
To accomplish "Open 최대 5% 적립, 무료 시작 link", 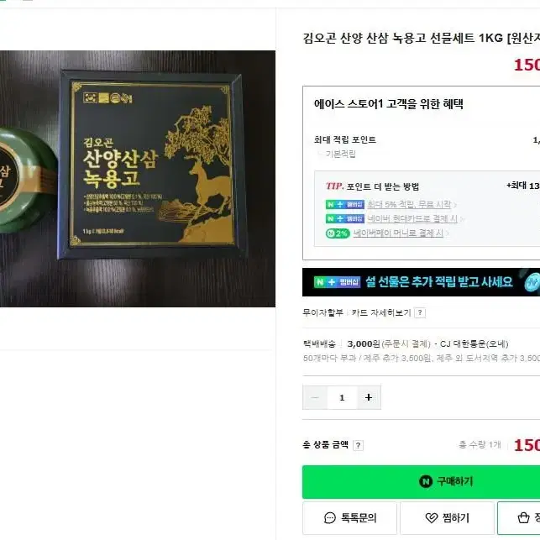I will click(x=409, y=204).
